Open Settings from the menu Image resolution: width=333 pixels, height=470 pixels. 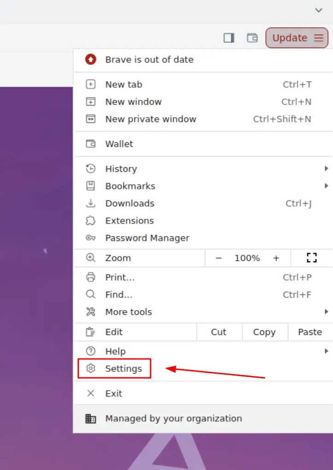tap(203, 368)
